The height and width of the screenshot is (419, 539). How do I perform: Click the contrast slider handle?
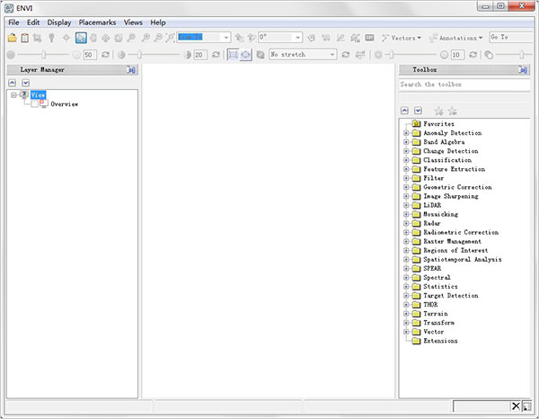[139, 55]
